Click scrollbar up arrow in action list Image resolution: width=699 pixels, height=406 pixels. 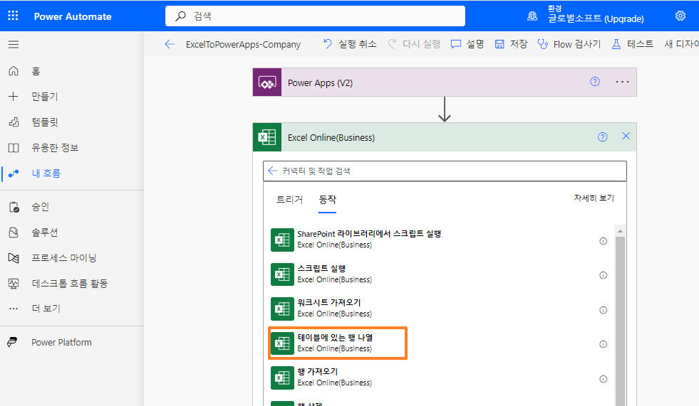(620, 231)
